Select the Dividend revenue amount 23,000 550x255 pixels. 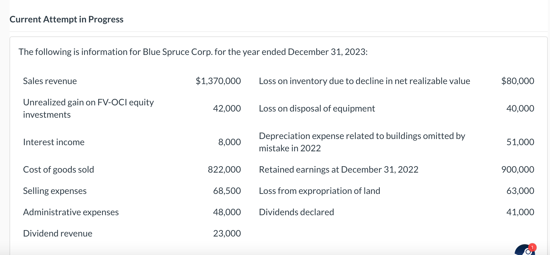click(x=227, y=233)
